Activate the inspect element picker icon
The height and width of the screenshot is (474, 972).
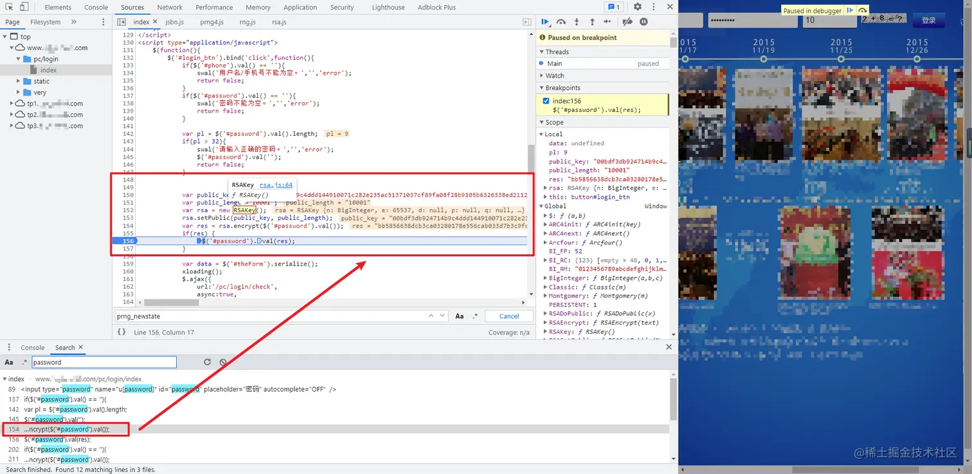(9, 7)
